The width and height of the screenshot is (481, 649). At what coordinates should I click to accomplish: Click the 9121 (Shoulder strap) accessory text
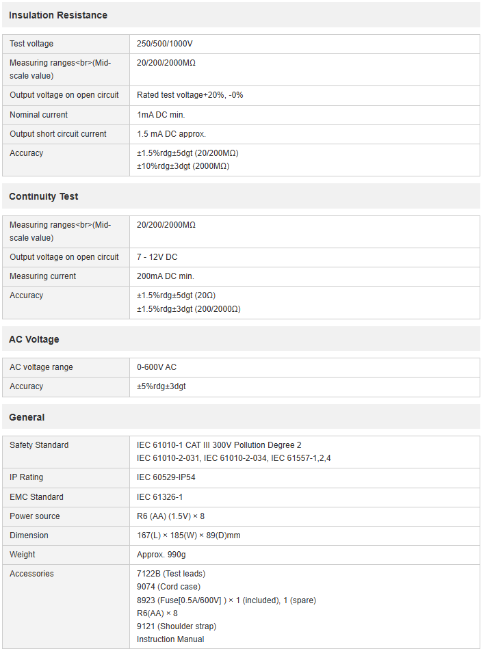(x=177, y=626)
